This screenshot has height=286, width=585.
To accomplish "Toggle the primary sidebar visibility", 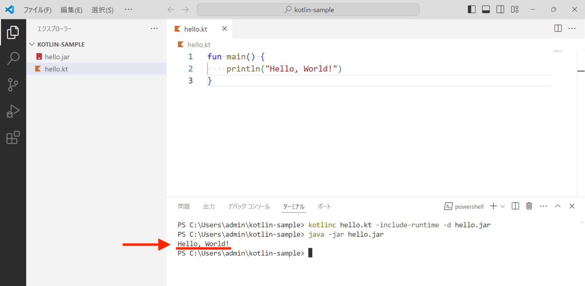I will point(471,9).
